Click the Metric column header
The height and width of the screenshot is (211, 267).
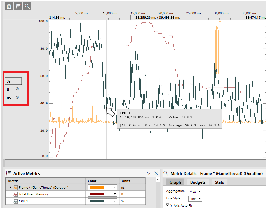[46, 181]
